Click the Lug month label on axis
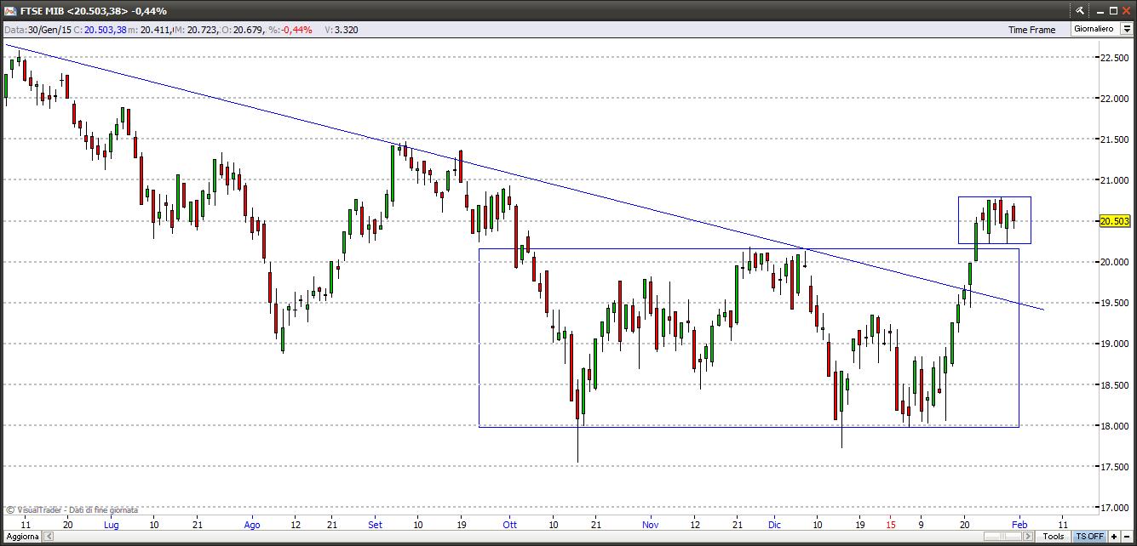The image size is (1137, 546). point(112,525)
